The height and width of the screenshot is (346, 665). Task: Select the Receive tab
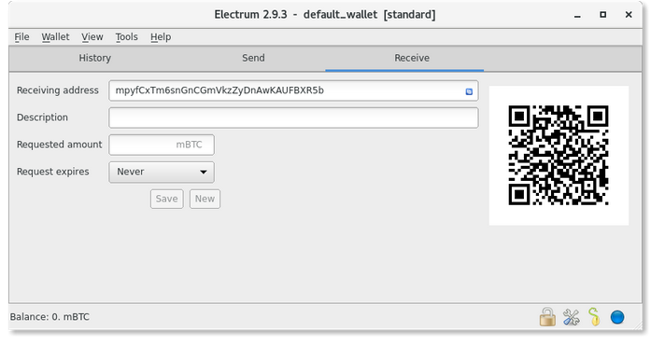pos(412,58)
